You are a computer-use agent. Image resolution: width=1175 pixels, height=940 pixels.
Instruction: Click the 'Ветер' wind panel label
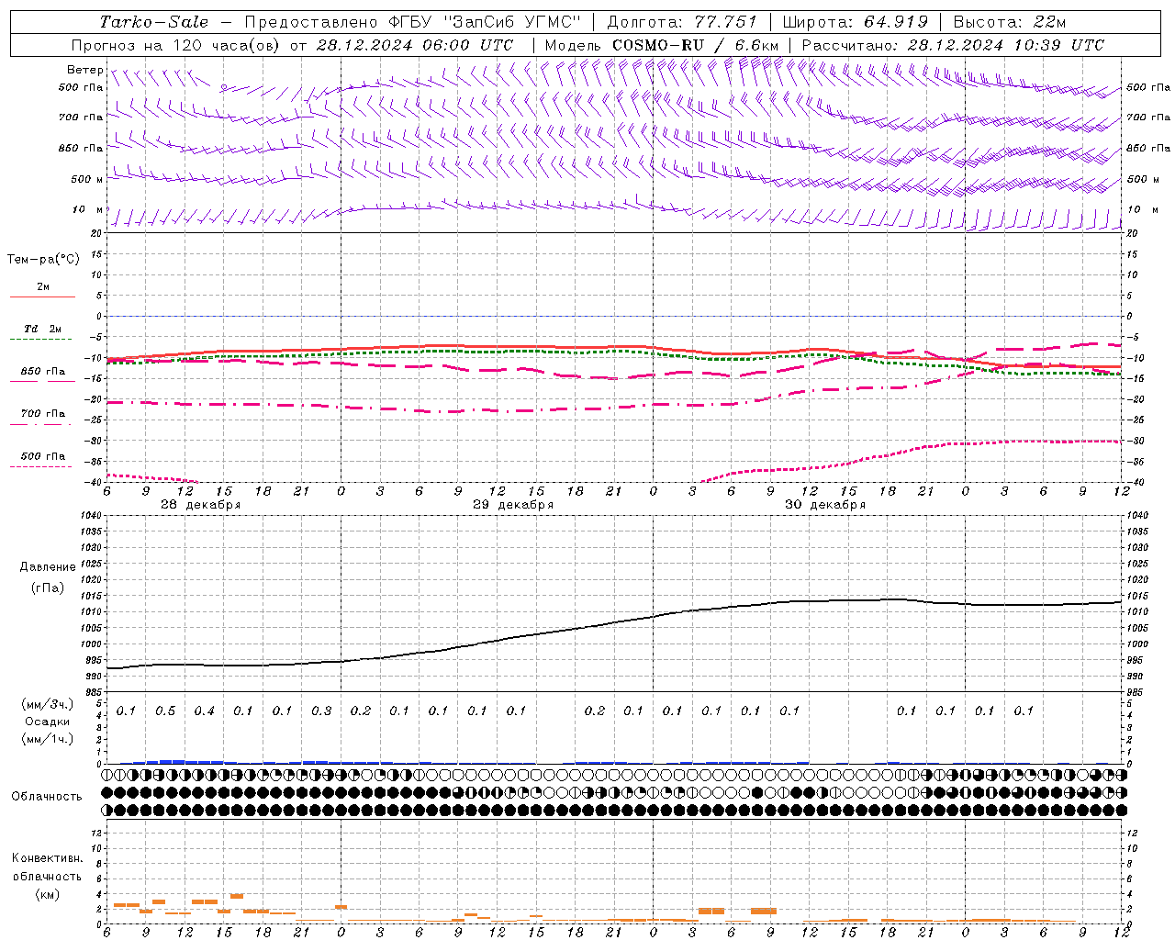[85, 70]
